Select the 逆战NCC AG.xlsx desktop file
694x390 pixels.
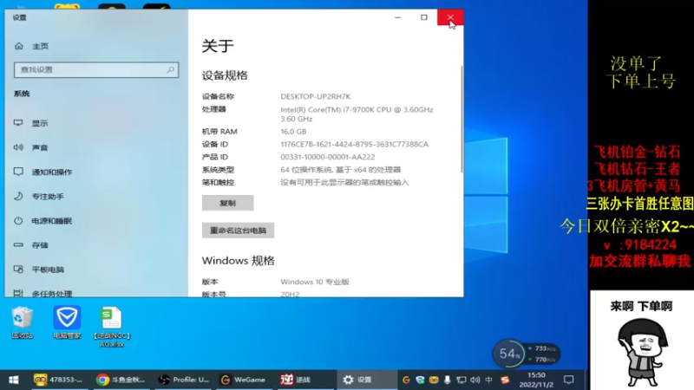click(x=112, y=327)
